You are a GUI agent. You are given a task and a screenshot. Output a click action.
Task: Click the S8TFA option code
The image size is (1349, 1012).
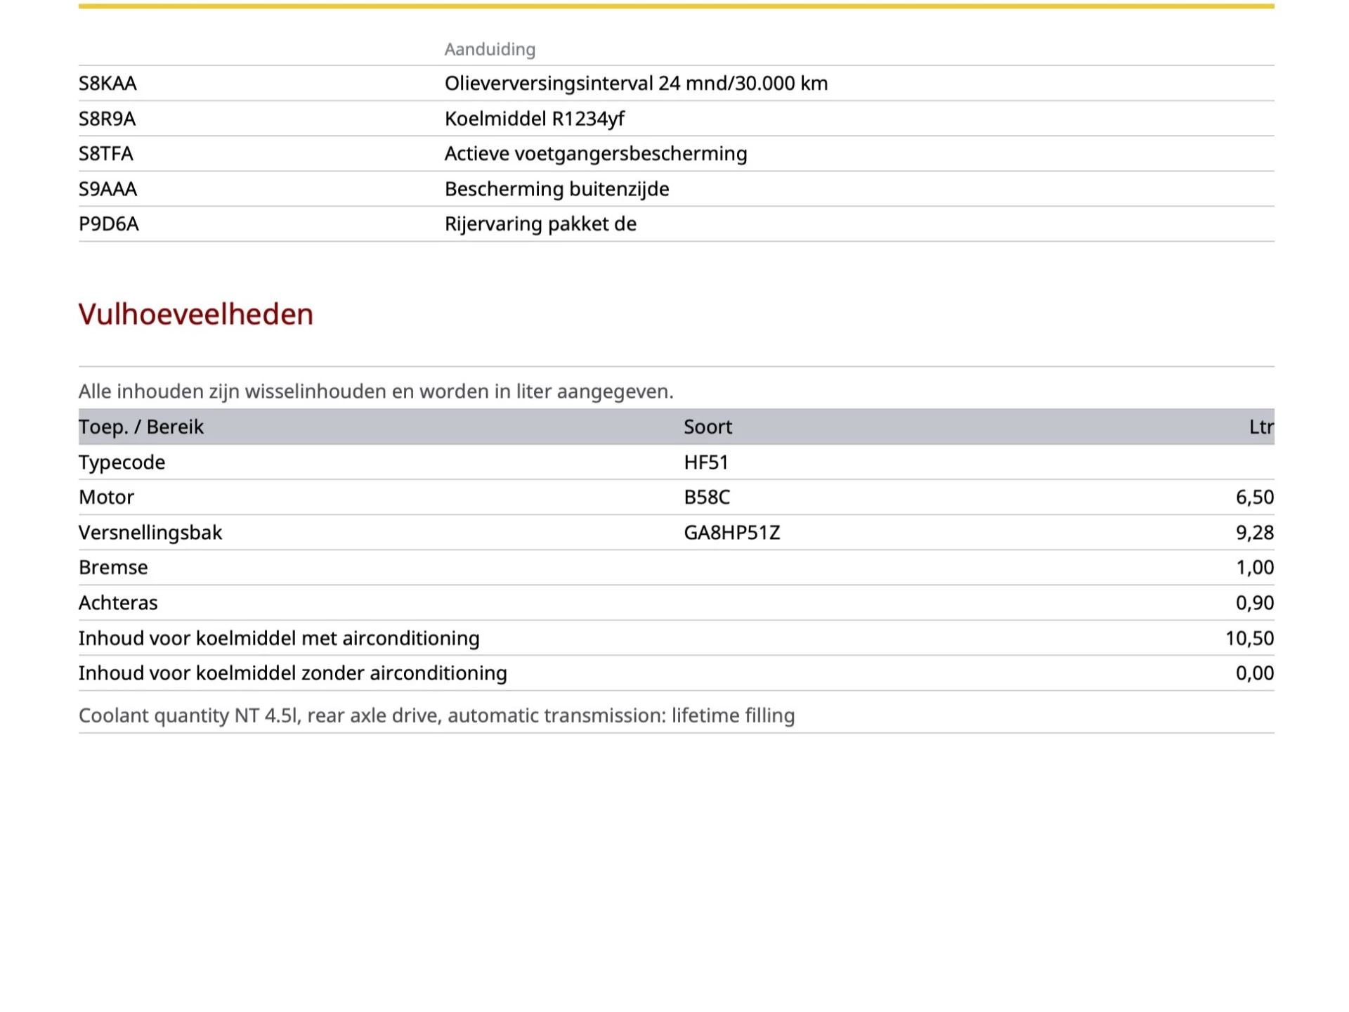pos(105,154)
